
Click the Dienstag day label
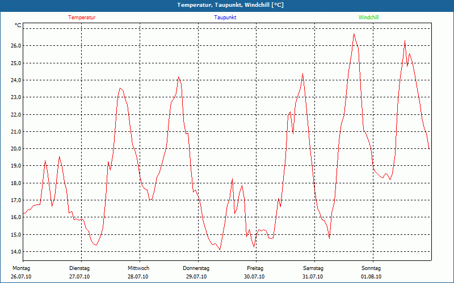point(79,268)
